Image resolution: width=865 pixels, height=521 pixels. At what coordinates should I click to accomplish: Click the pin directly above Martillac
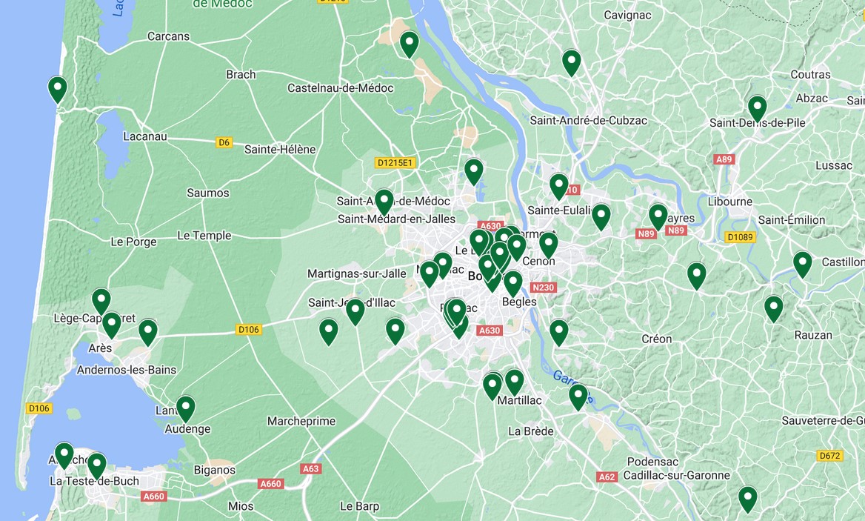pos(514,382)
